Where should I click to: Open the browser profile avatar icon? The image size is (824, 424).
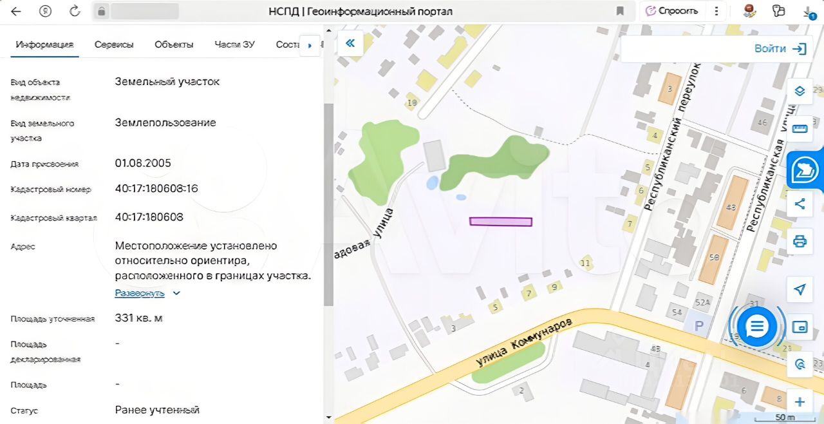(750, 11)
